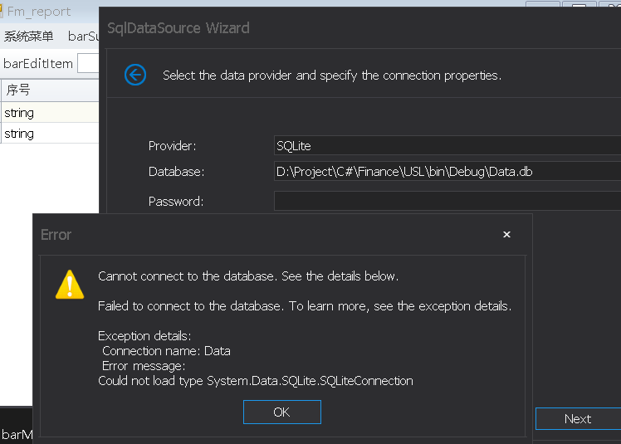
Task: Click OK in the Error dialog
Action: 282,412
